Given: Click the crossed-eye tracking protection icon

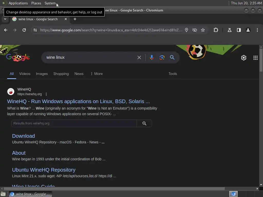Looking at the screenshot, I should 195,30.
